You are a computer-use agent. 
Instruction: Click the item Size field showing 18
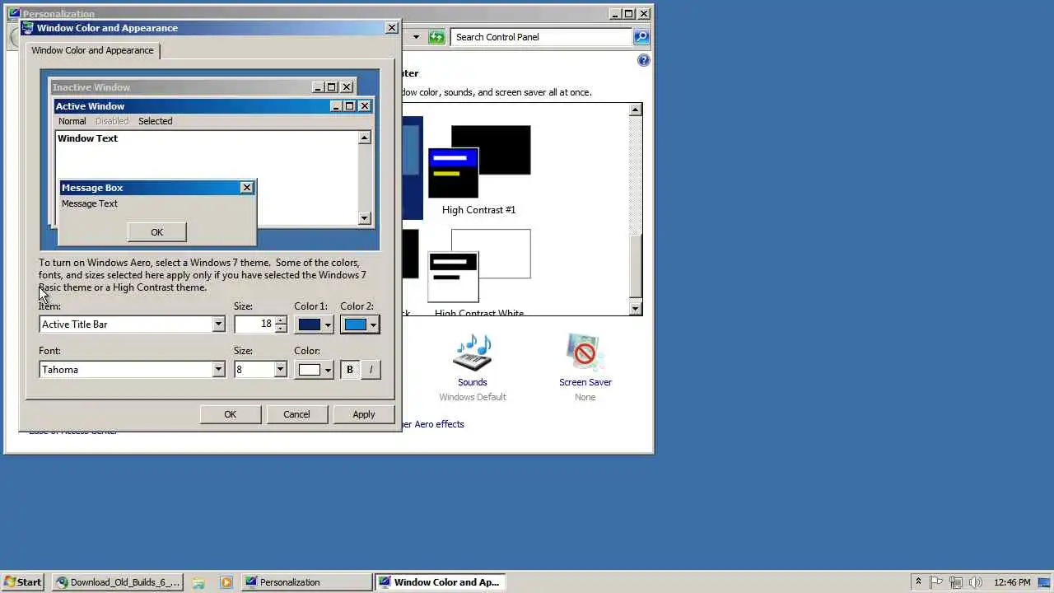tap(254, 325)
